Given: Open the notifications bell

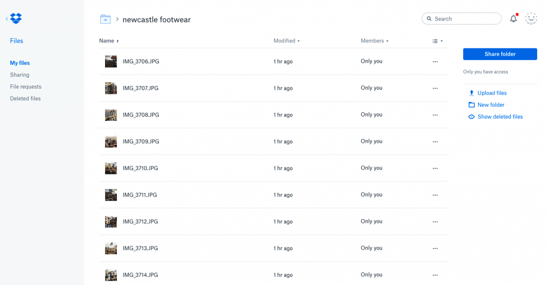Looking at the screenshot, I should pyautogui.click(x=513, y=19).
